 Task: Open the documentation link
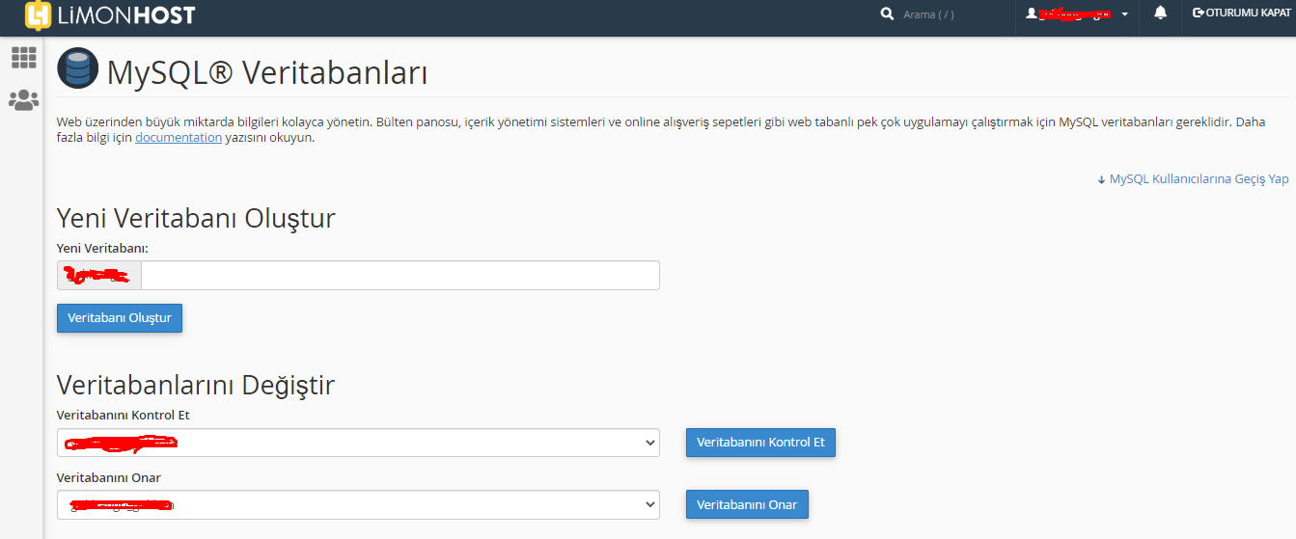(179, 138)
